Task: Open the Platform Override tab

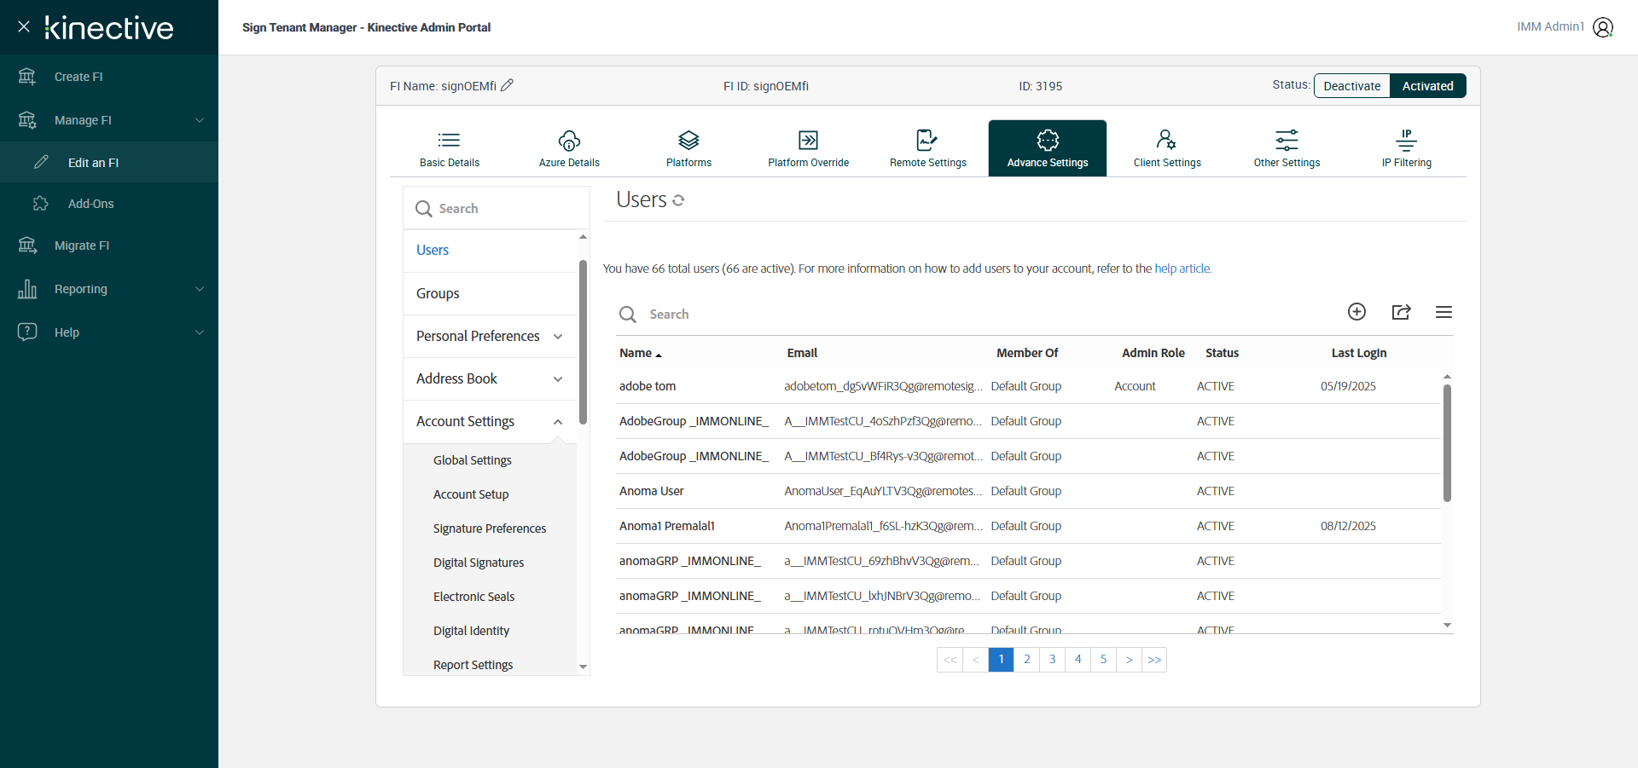Action: (x=808, y=148)
